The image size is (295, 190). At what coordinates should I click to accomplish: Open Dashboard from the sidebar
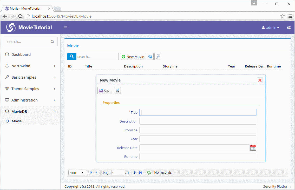pyautogui.click(x=21, y=55)
